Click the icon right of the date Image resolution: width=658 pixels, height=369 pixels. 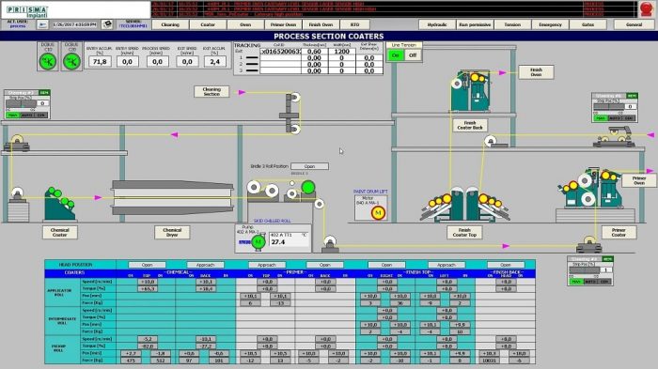(107, 24)
